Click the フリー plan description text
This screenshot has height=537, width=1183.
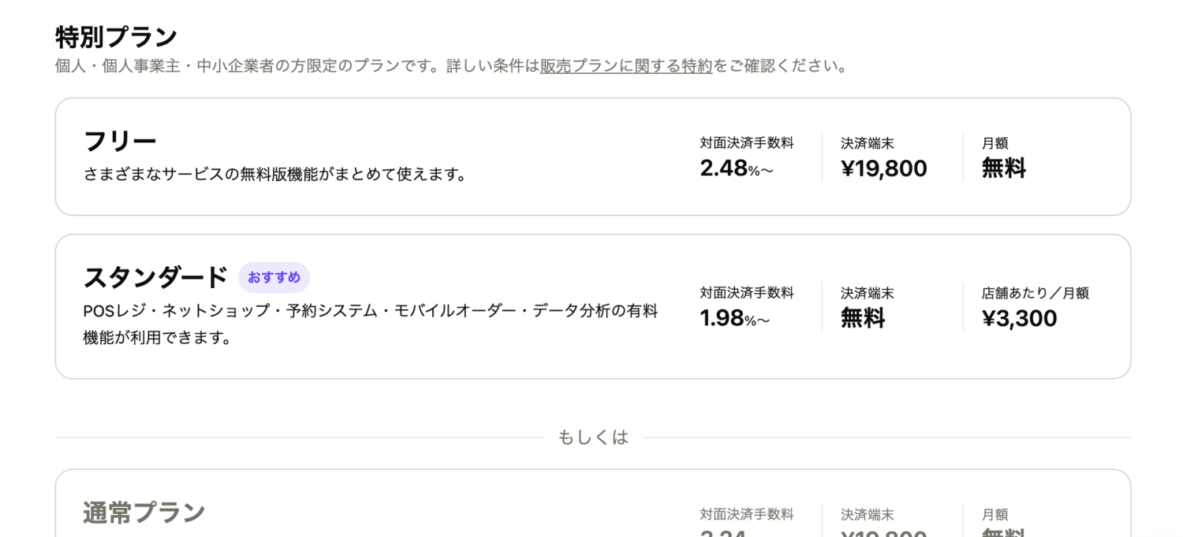click(275, 174)
